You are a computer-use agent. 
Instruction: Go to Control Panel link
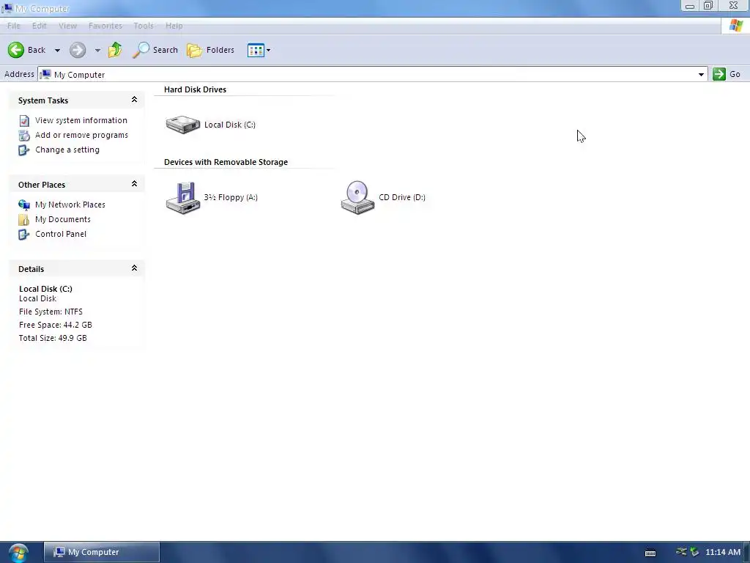point(61,234)
